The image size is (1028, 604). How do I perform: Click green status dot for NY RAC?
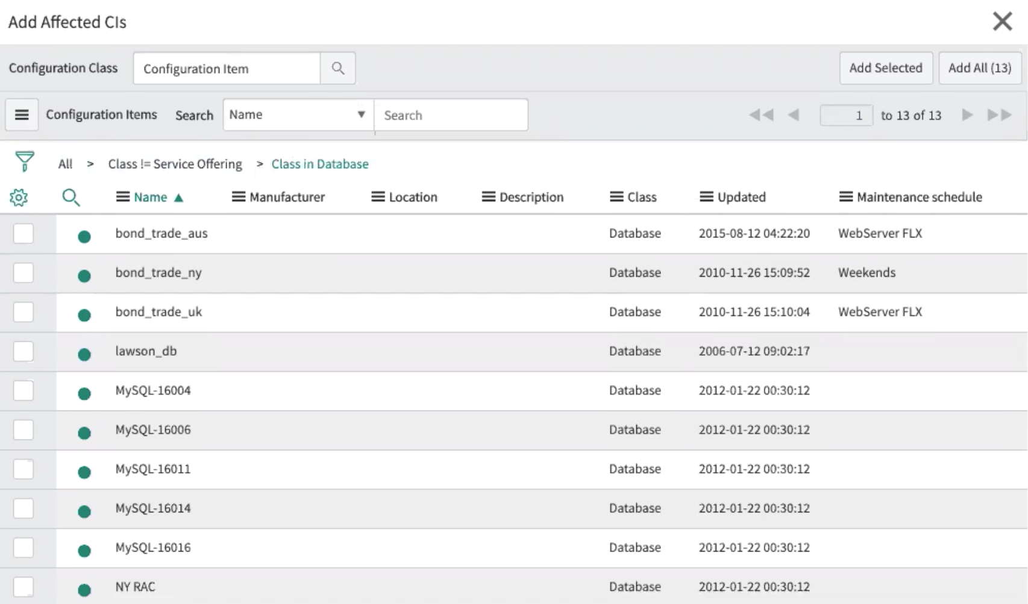pos(84,590)
